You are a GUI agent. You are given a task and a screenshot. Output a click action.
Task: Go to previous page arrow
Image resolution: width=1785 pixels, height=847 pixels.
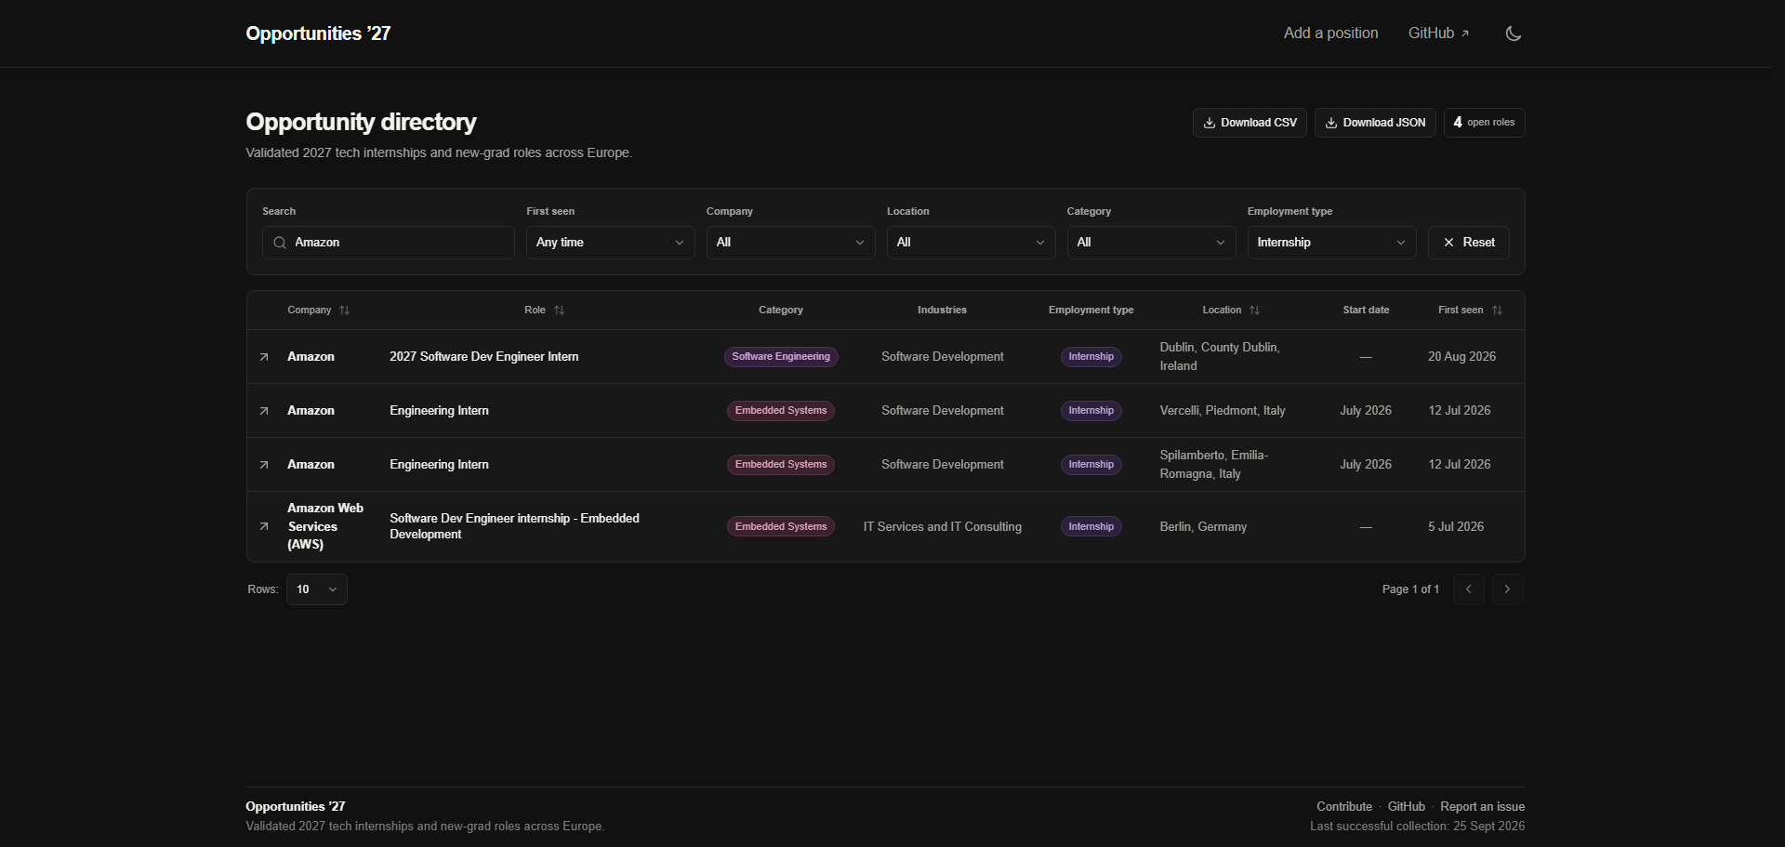tap(1469, 589)
